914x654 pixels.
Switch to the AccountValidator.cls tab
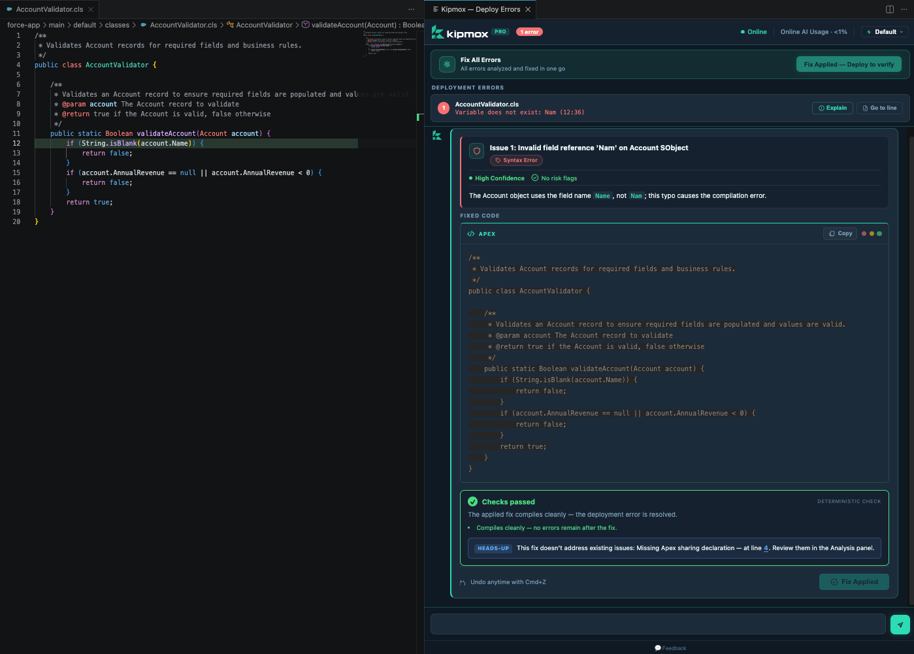coord(50,9)
